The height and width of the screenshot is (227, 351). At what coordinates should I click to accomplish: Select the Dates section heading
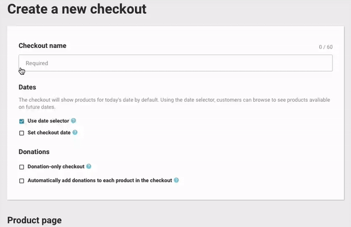pos(28,87)
